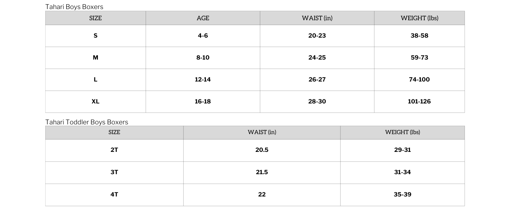Select weight value 101-126
510x209 pixels.
coord(419,102)
